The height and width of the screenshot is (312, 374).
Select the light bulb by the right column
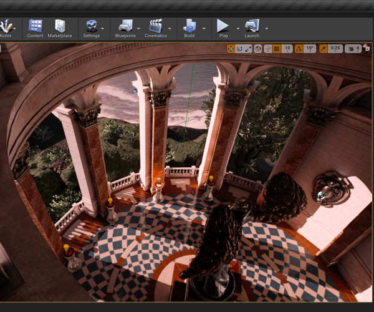click(211, 180)
